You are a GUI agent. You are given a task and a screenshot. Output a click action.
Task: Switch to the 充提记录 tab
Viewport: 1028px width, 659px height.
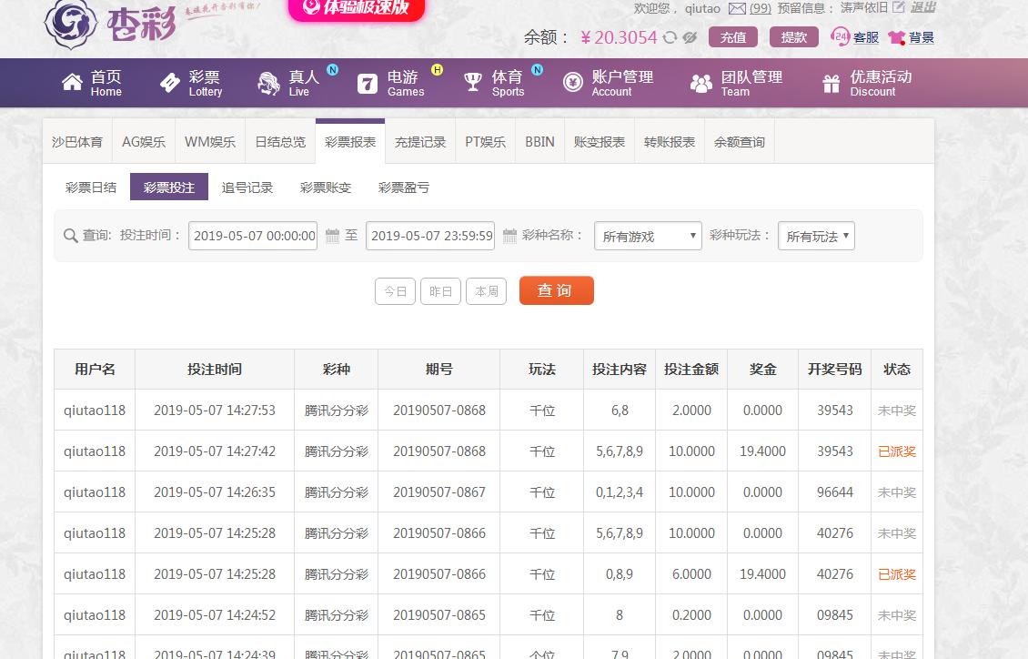point(420,142)
